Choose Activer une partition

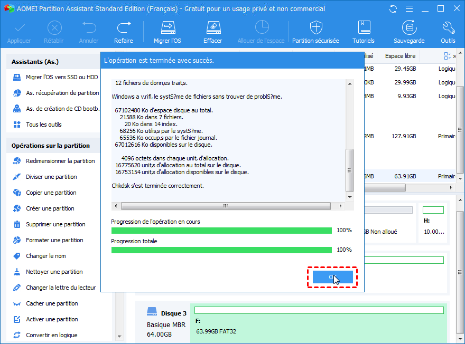45,319
